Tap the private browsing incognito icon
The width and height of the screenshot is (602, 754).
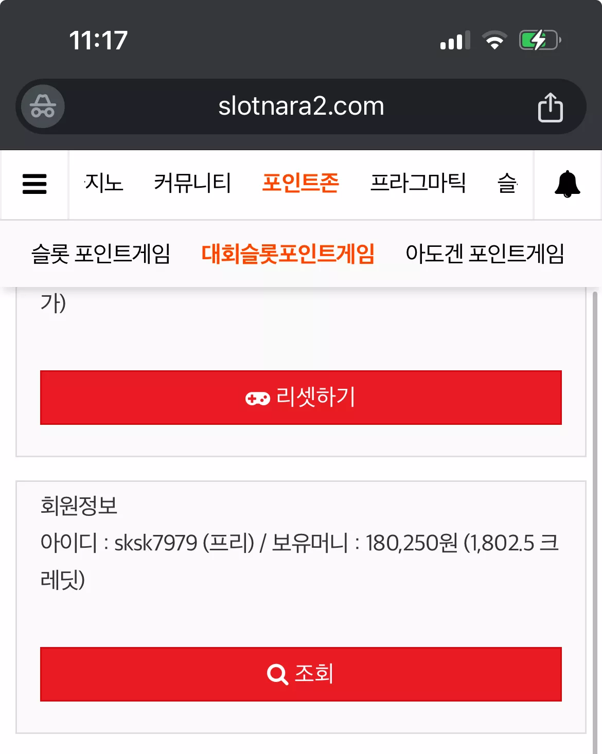point(43,106)
